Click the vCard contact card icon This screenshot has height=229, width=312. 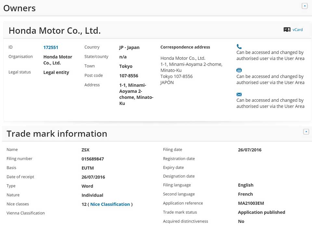pos(287,30)
